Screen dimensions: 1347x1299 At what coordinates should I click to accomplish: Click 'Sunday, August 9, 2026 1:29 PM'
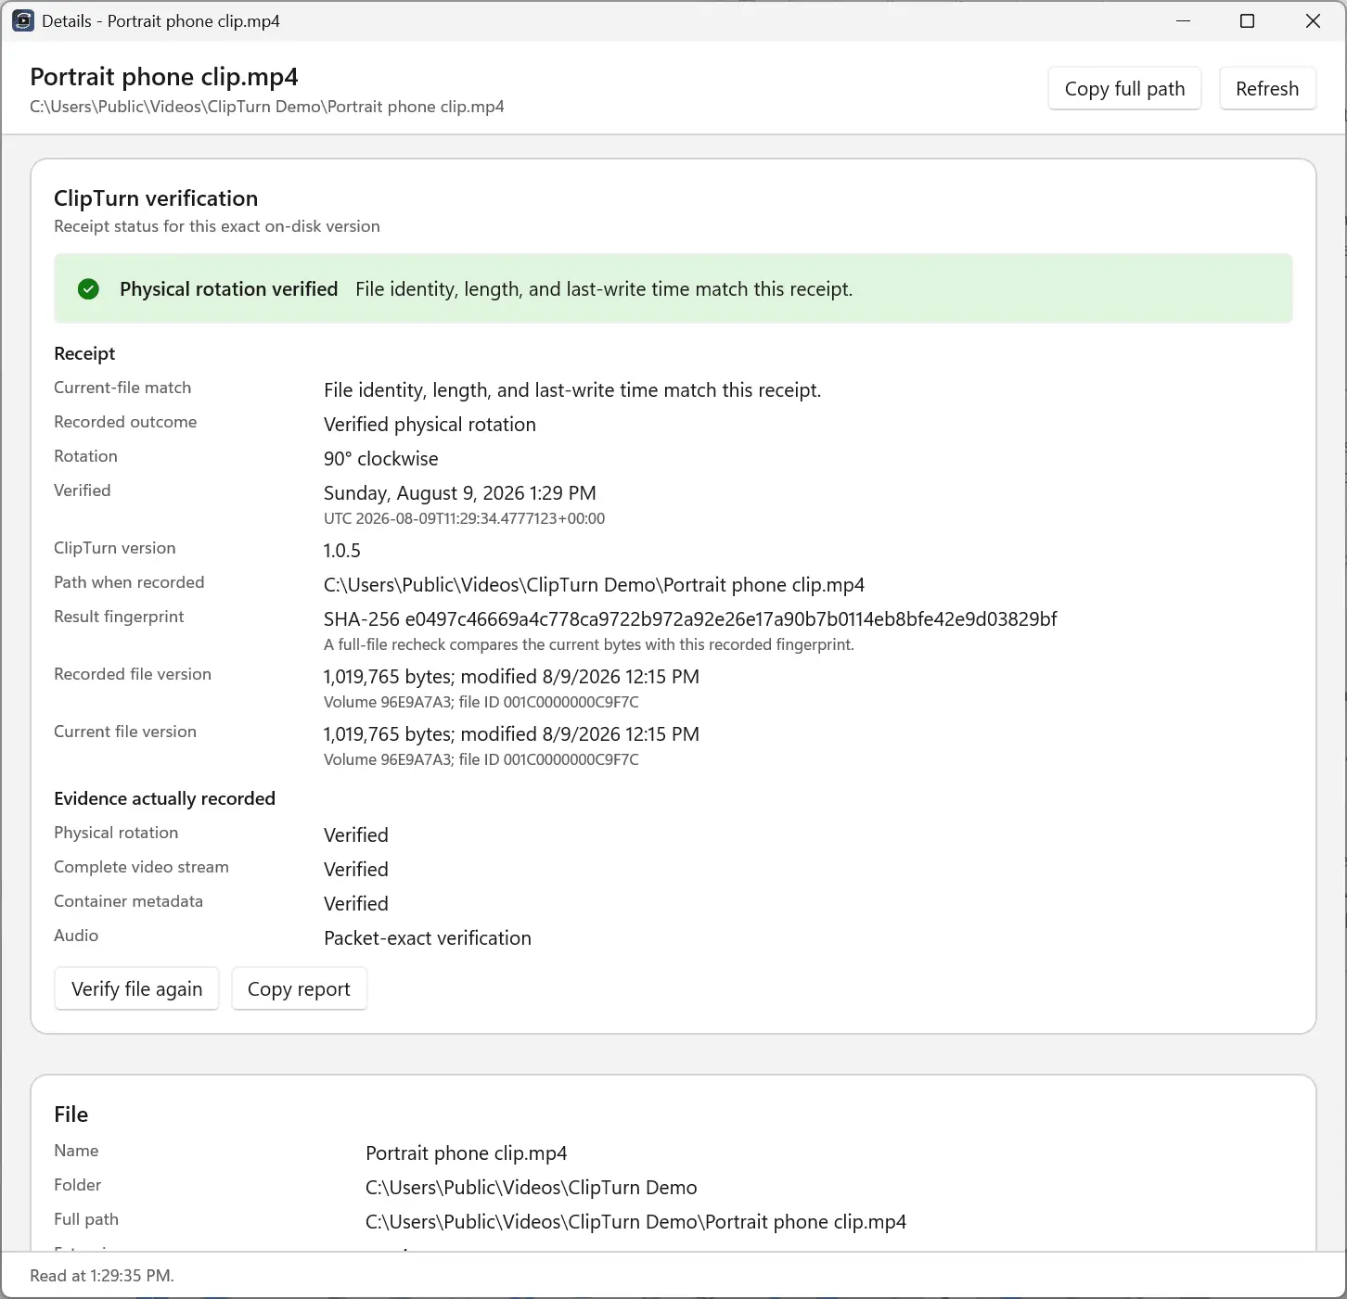tap(460, 493)
